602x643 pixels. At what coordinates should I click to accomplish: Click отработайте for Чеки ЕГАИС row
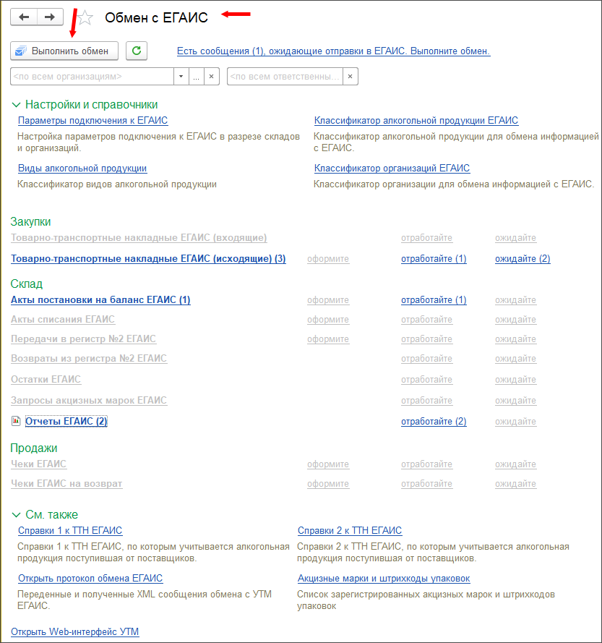click(x=426, y=464)
